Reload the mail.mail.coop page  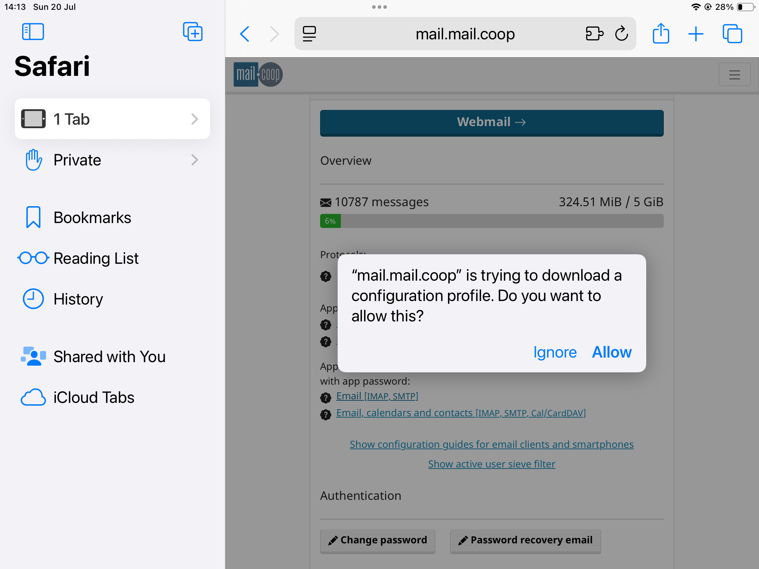(622, 33)
